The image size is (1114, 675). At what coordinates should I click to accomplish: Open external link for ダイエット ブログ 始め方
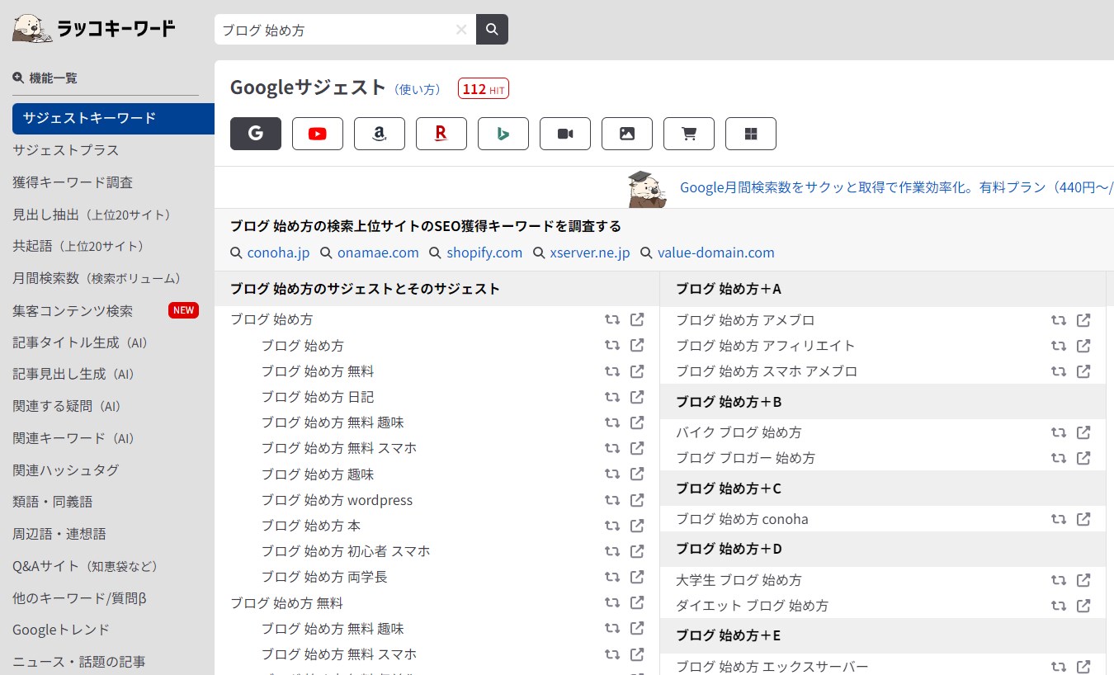(x=1083, y=605)
